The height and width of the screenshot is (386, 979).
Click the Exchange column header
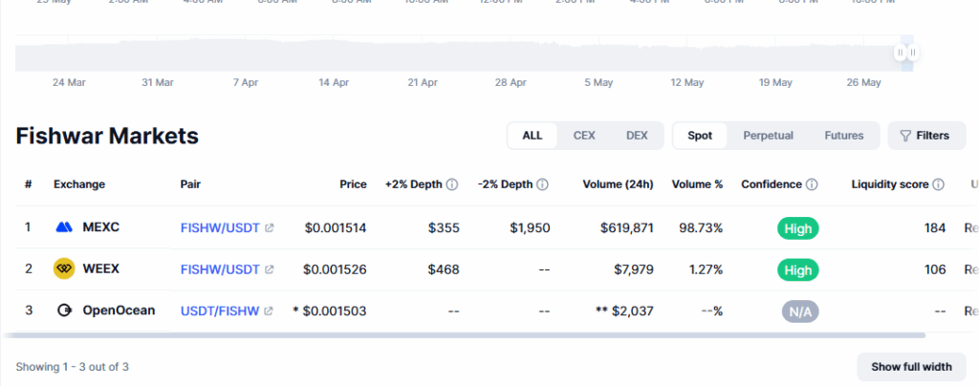(x=79, y=184)
